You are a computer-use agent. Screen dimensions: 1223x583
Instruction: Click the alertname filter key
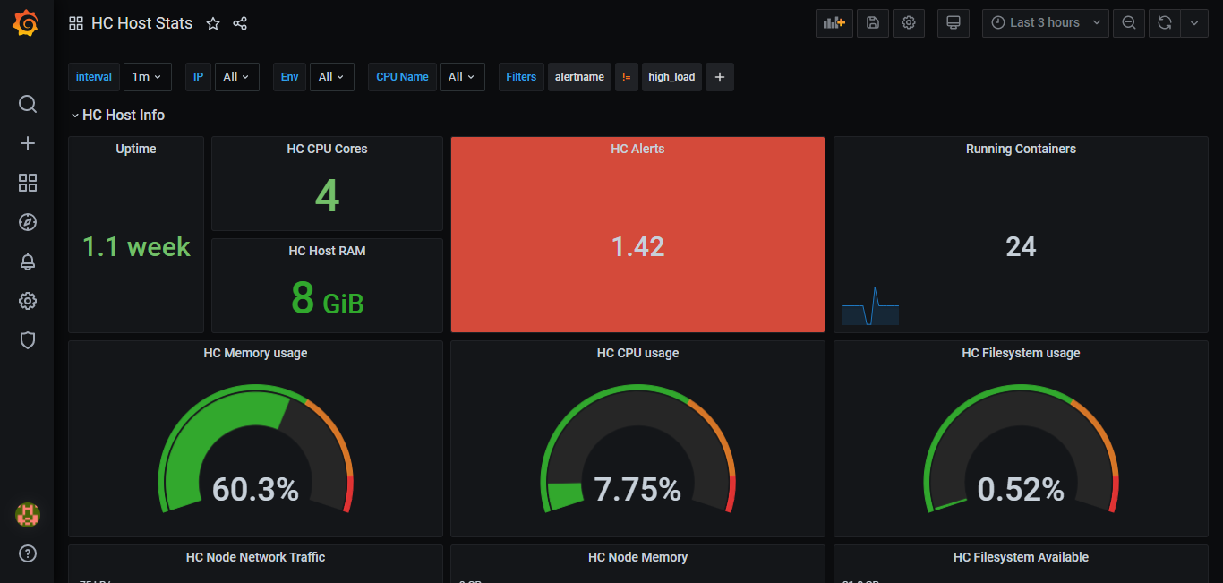[579, 77]
